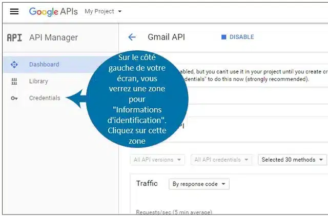
Task: Open the All API versions dropdown
Action: point(157,160)
